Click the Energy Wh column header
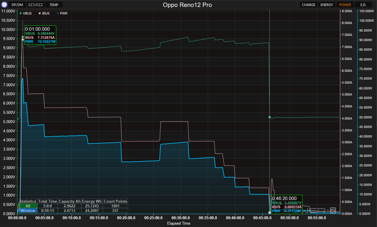The image size is (377, 227). click(92, 201)
